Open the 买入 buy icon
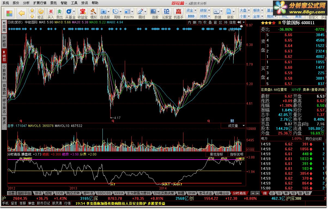The image size is (328, 209). point(51,13)
